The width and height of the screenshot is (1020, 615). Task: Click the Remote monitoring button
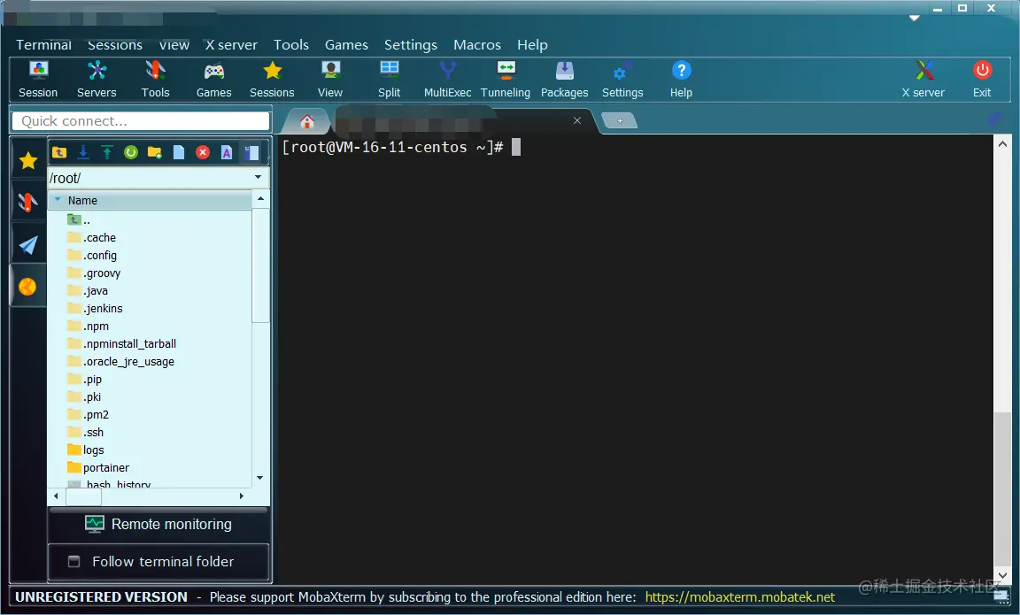point(158,524)
